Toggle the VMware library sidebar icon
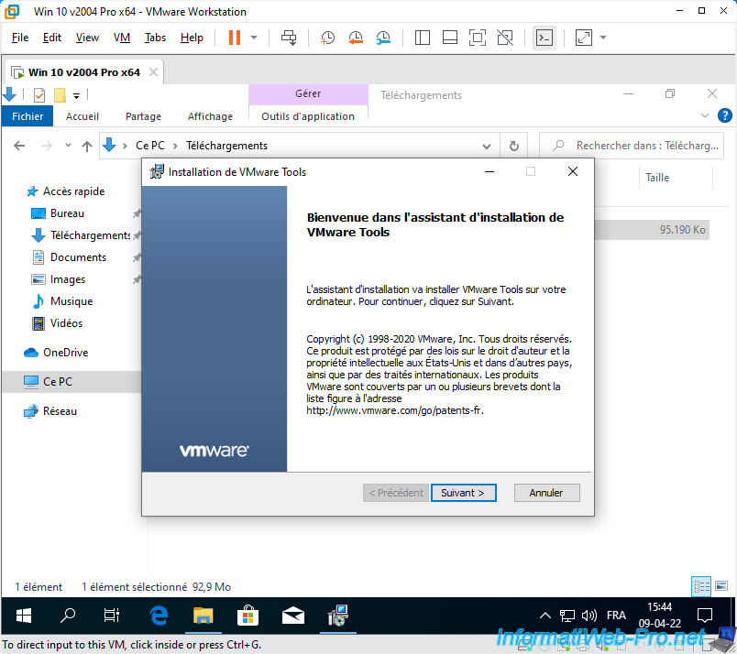This screenshot has width=737, height=654. point(422,38)
